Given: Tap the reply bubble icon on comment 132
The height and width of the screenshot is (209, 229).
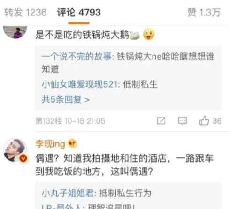Looking at the screenshot, I should pyautogui.click(x=182, y=121).
